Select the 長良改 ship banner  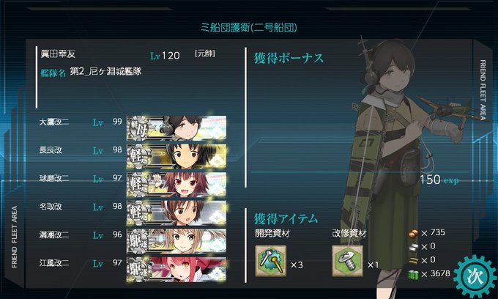coord(176,156)
